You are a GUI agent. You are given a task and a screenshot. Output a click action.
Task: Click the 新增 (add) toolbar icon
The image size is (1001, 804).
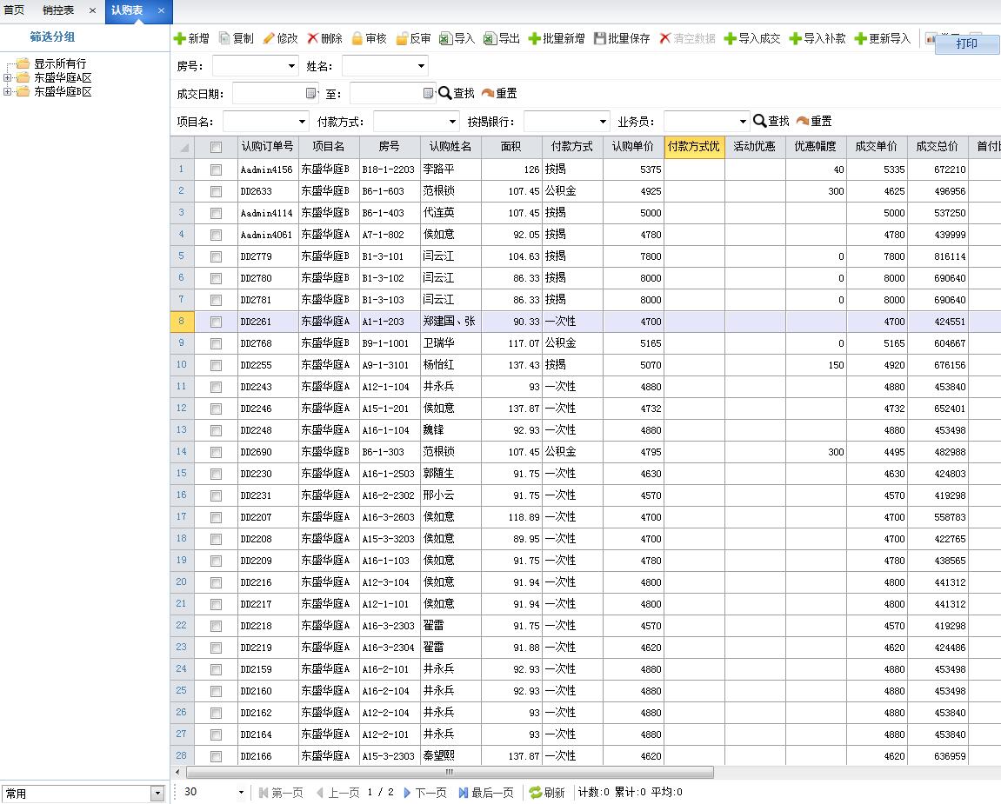coord(180,39)
